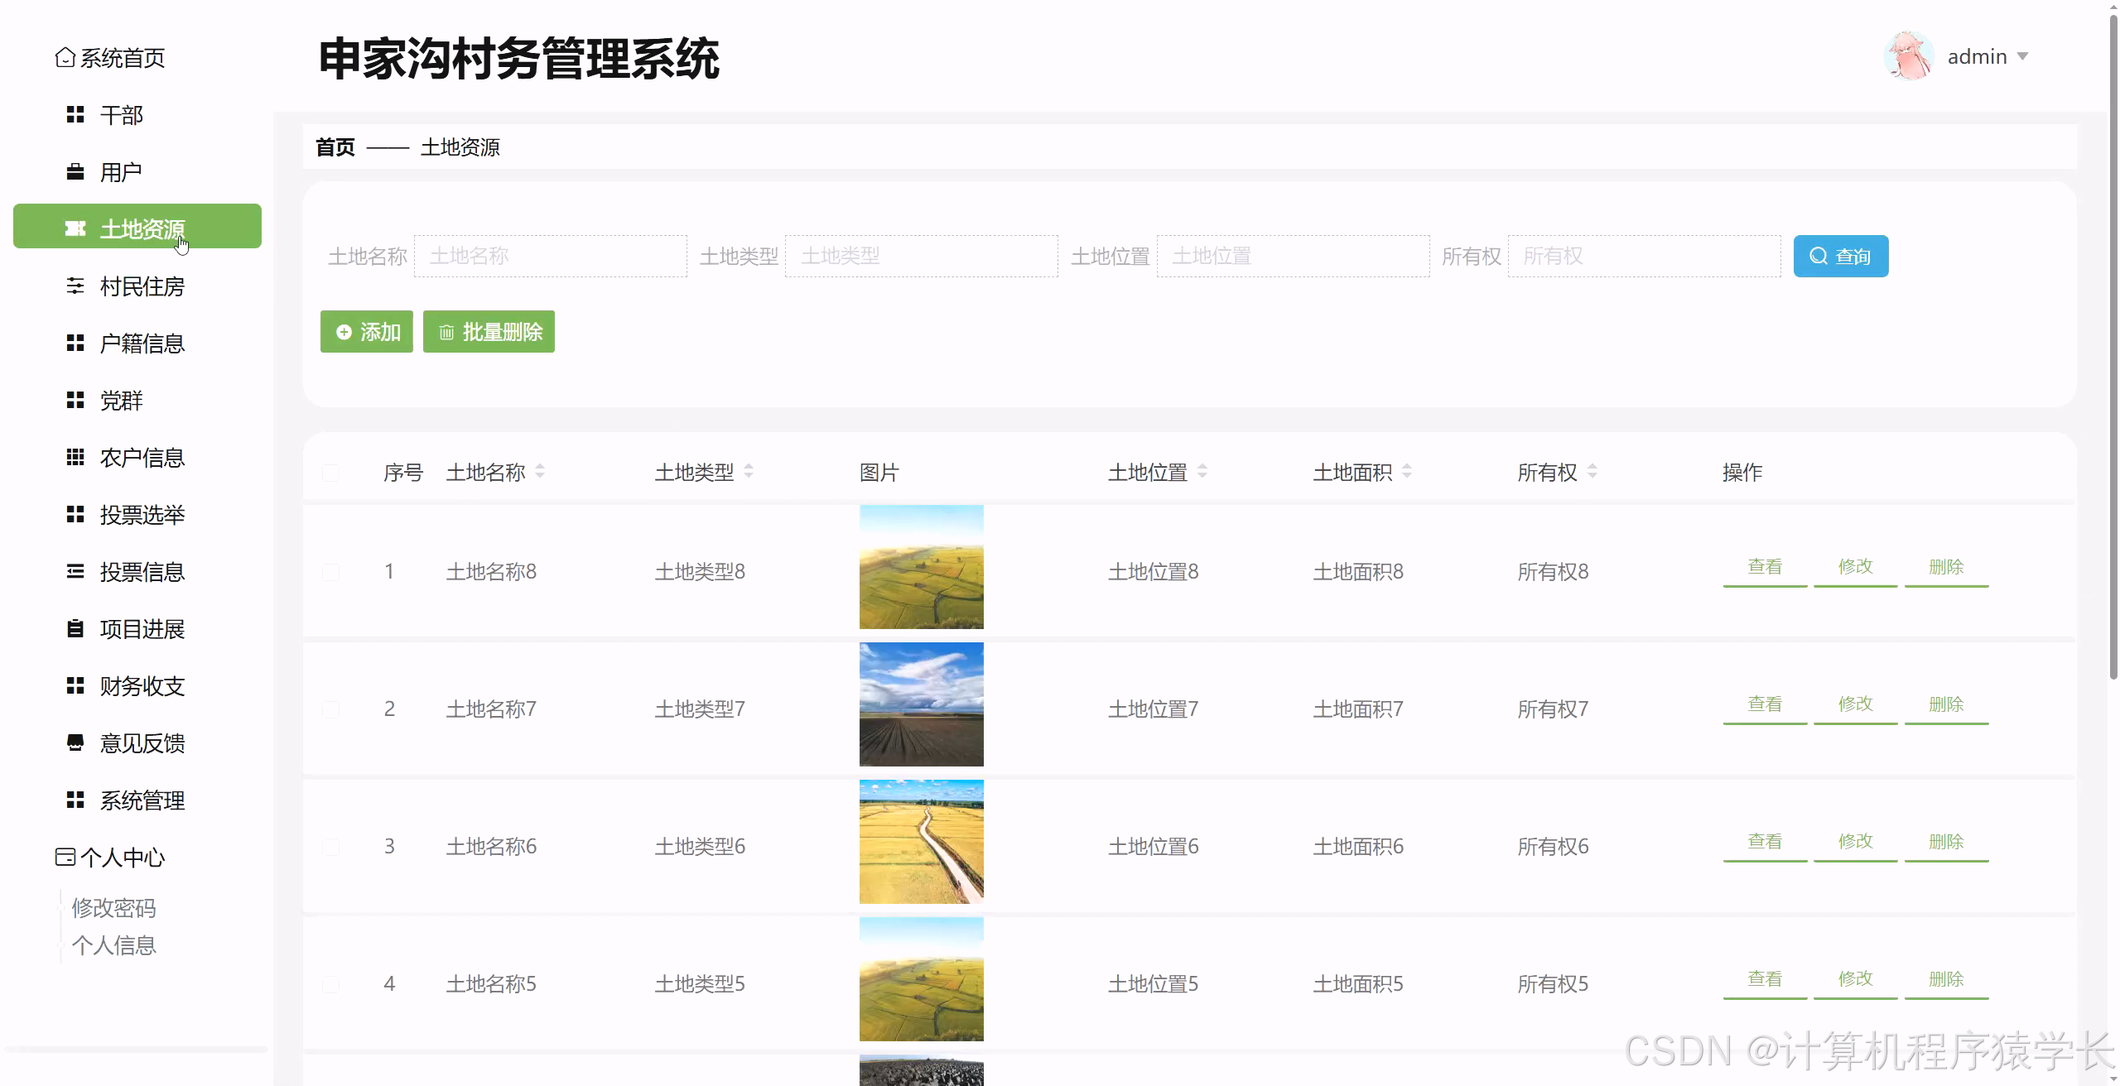Screen dimensions: 2120x1086
Task: Click the 财务收支 sidebar icon
Action: click(x=75, y=686)
